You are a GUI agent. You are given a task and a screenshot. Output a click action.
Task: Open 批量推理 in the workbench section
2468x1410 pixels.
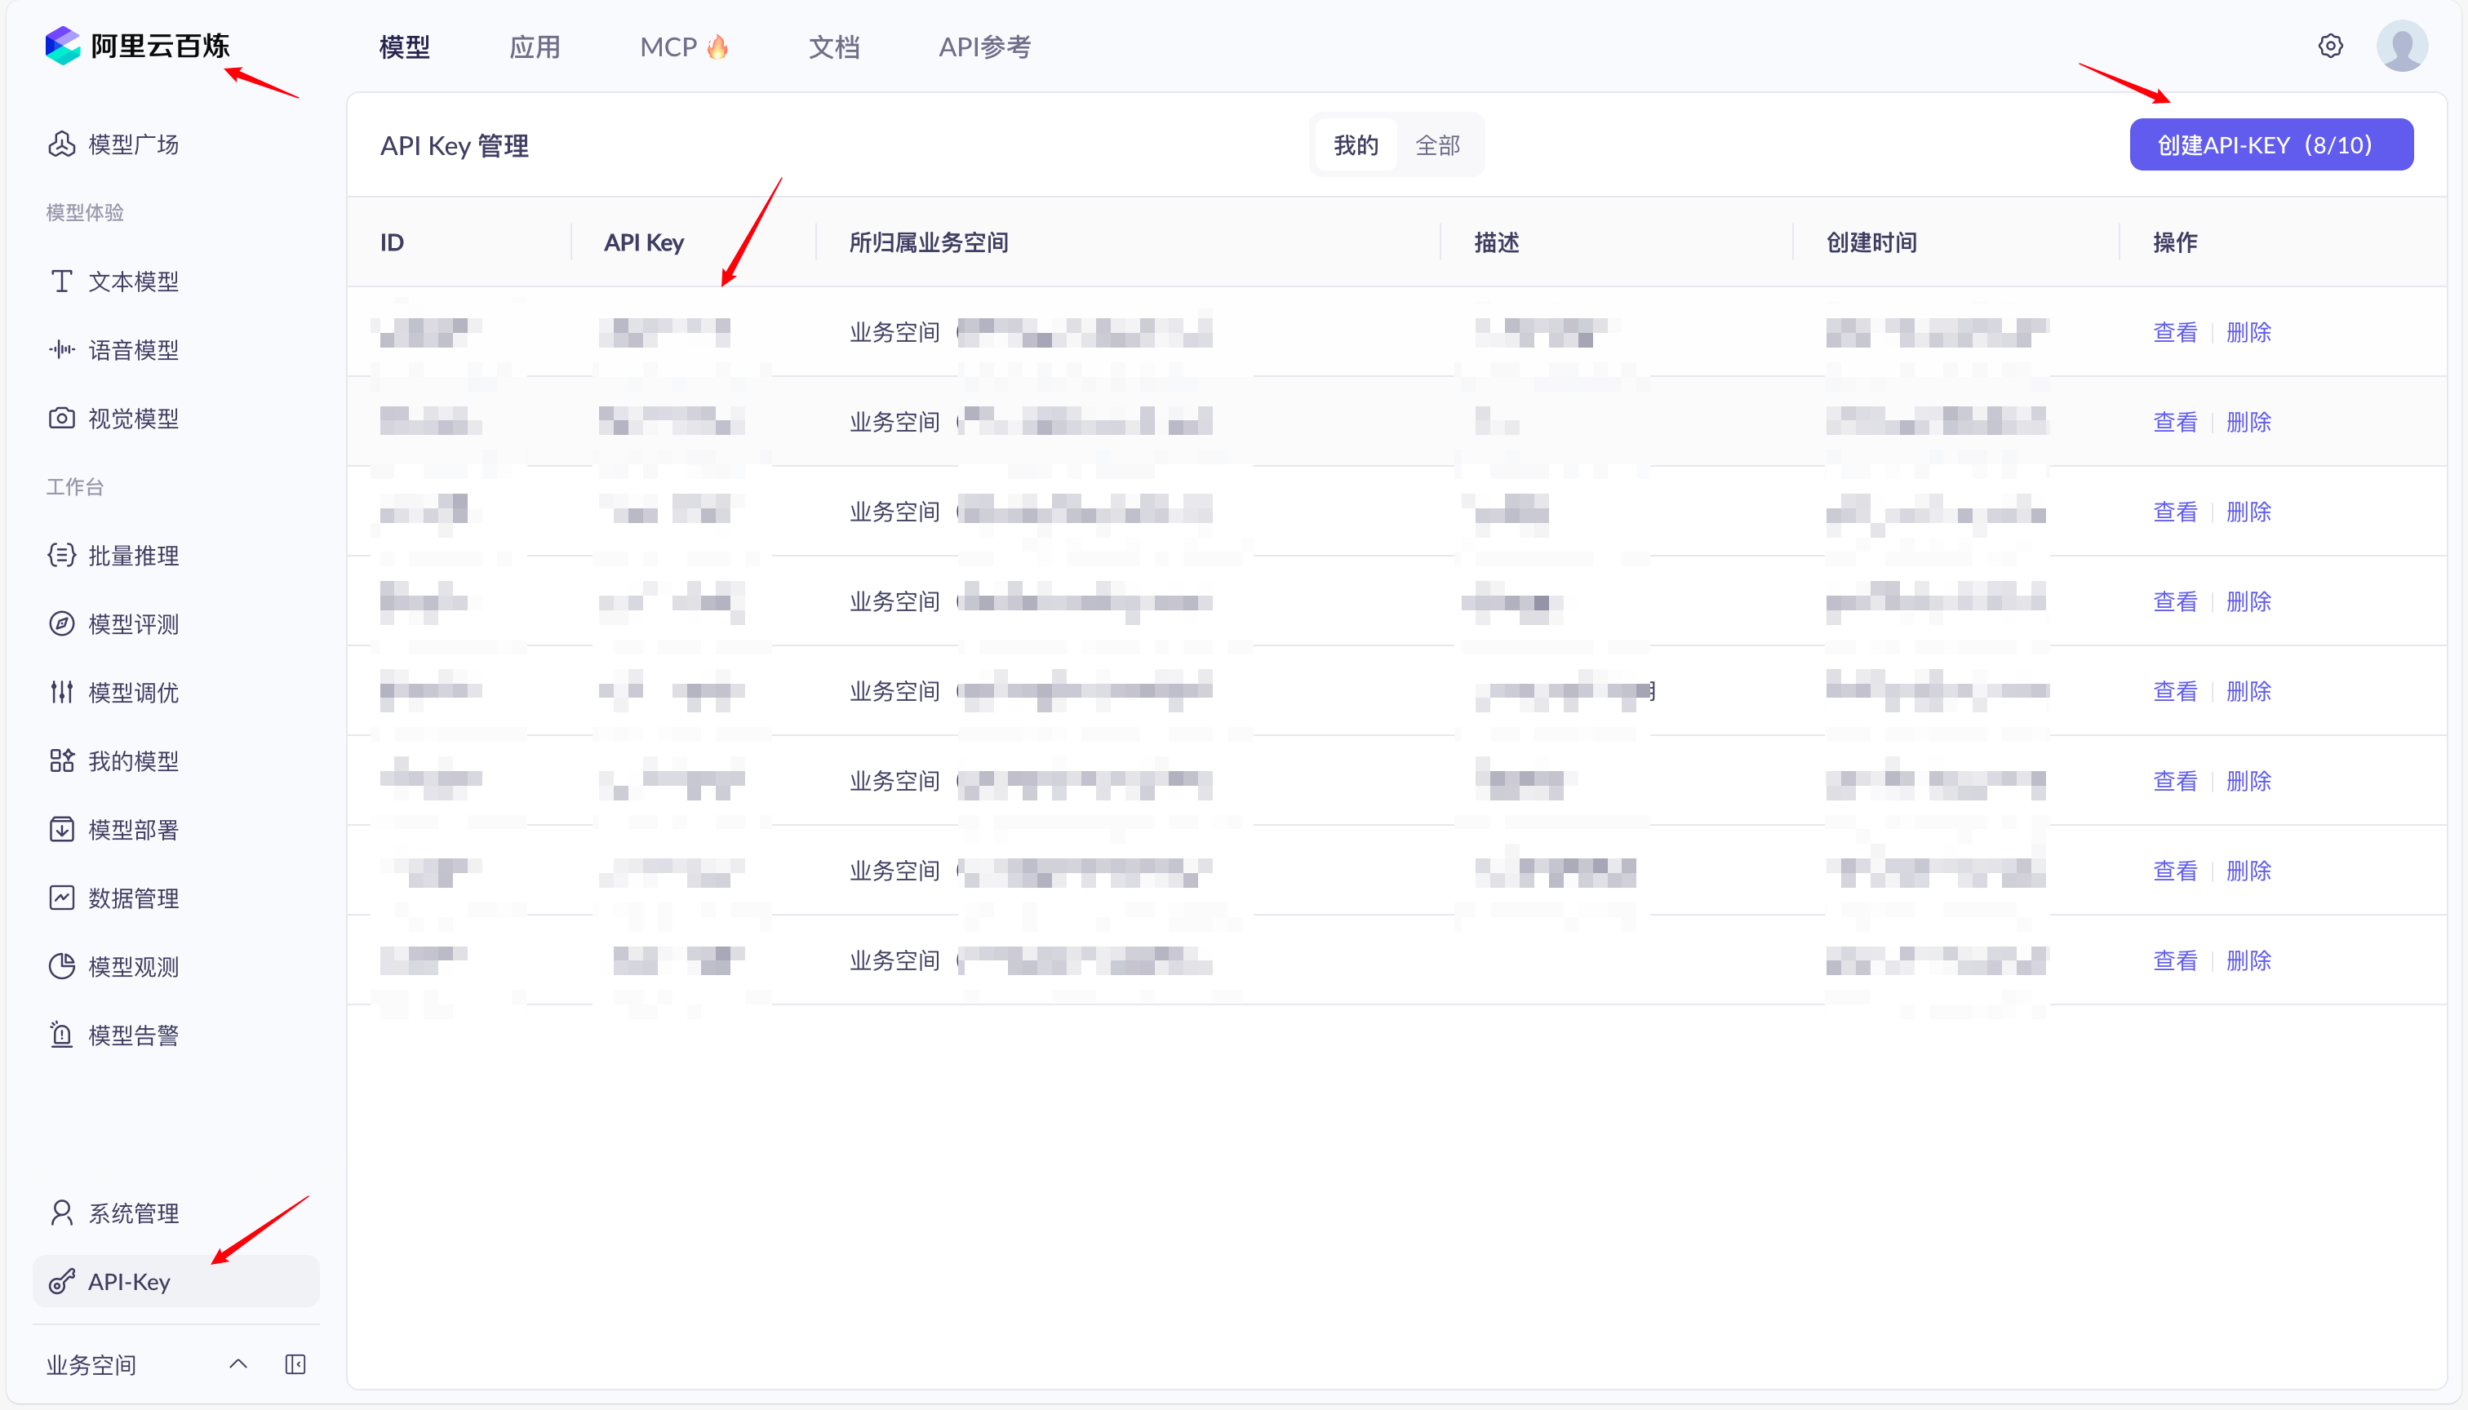[133, 555]
